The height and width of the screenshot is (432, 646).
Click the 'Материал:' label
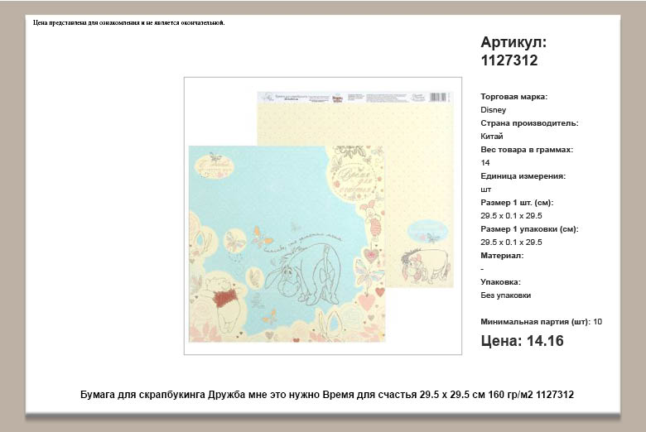point(502,256)
